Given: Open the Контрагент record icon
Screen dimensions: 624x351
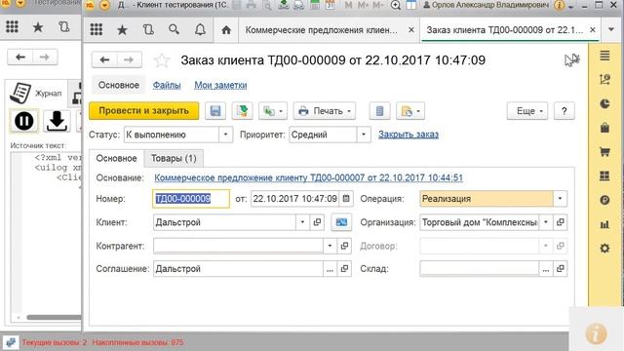Looking at the screenshot, I should tap(344, 246).
